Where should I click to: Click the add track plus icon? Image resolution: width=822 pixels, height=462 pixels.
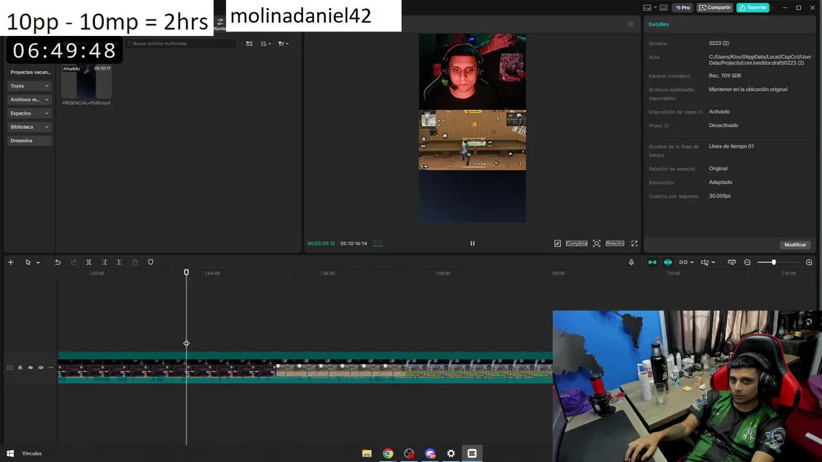coord(10,262)
